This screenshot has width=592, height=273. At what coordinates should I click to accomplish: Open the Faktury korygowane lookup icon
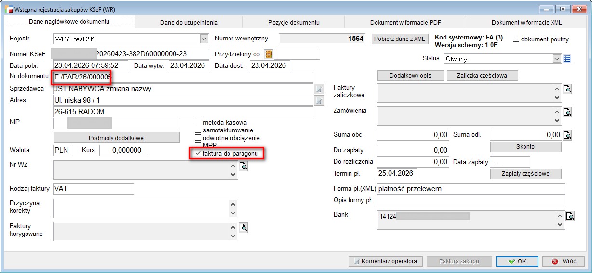pos(243,227)
